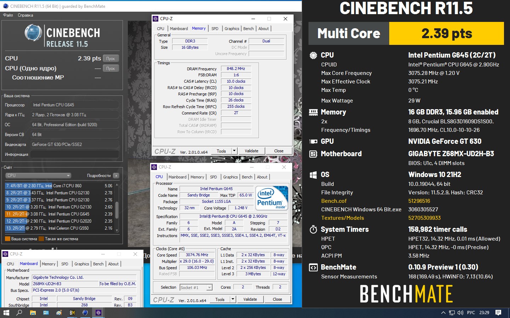Screen dimensions: 510x318
Task: Click BenchMate OS Windows icon
Action: [x=313, y=175]
